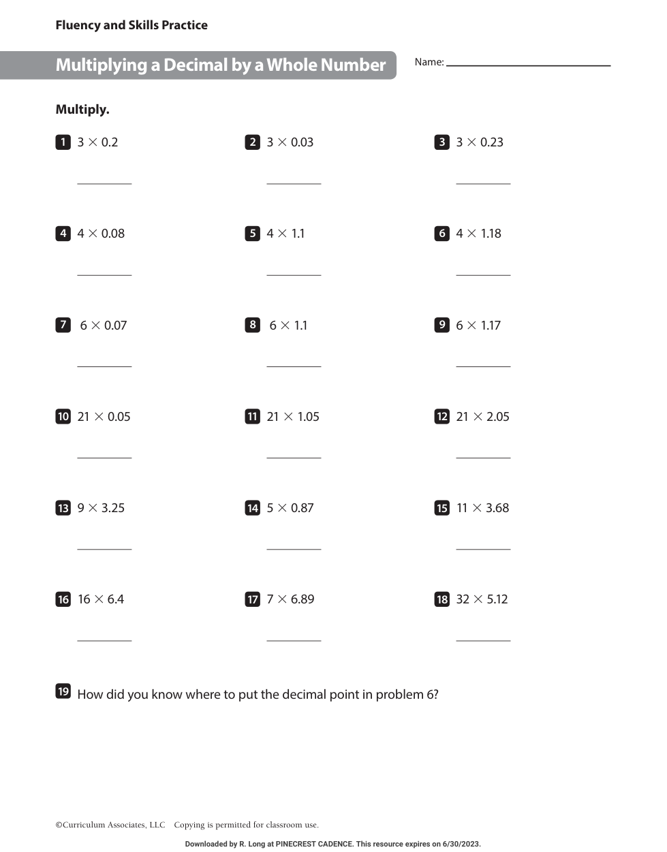The width and height of the screenshot is (667, 852).
Task: Click the problem 1 number badge
Action: [x=63, y=142]
